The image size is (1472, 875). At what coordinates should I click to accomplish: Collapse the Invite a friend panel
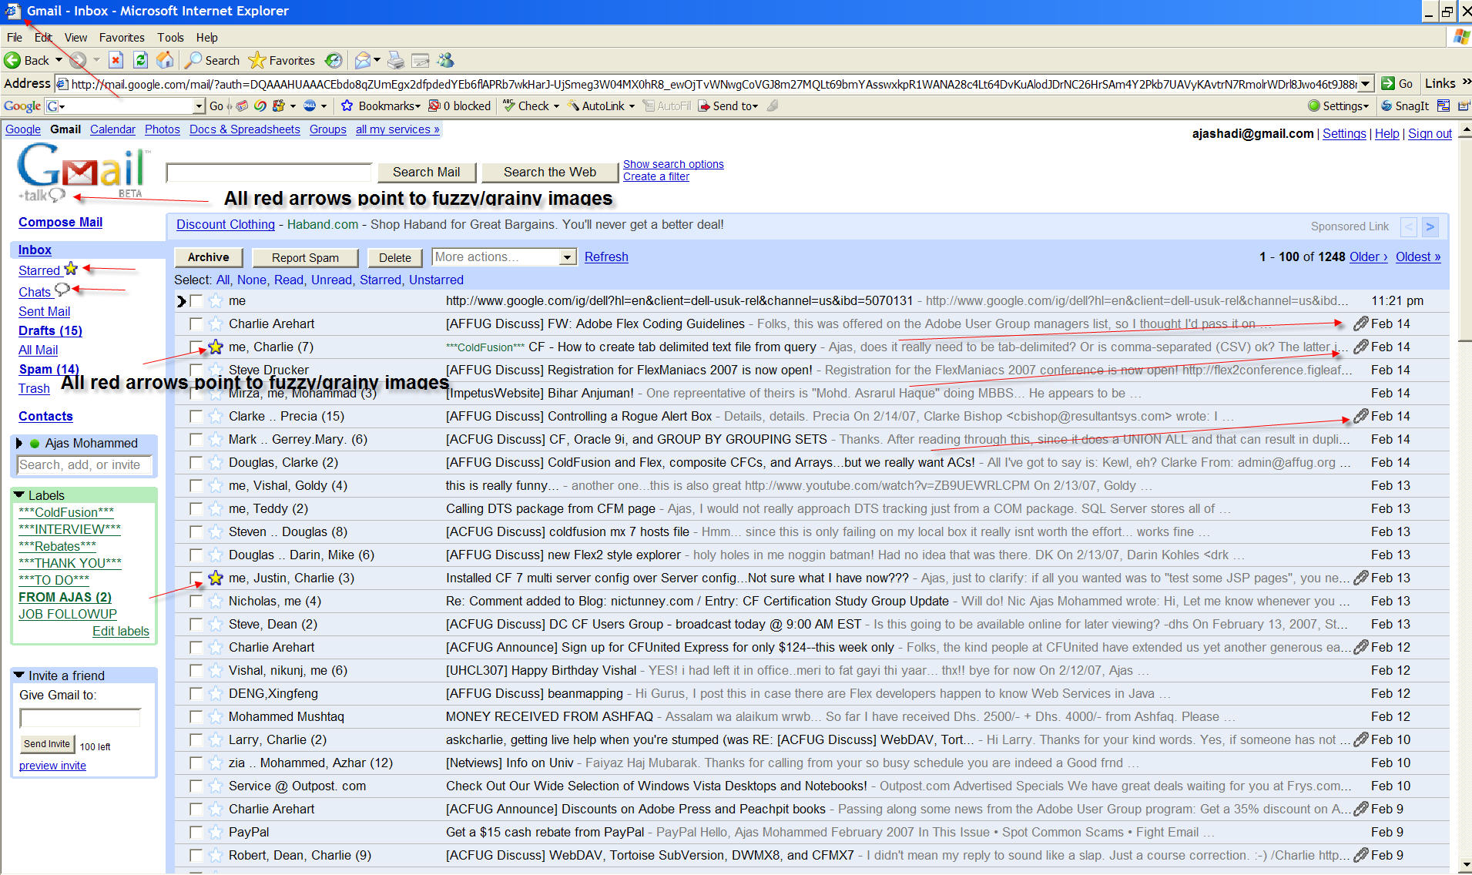(x=19, y=675)
